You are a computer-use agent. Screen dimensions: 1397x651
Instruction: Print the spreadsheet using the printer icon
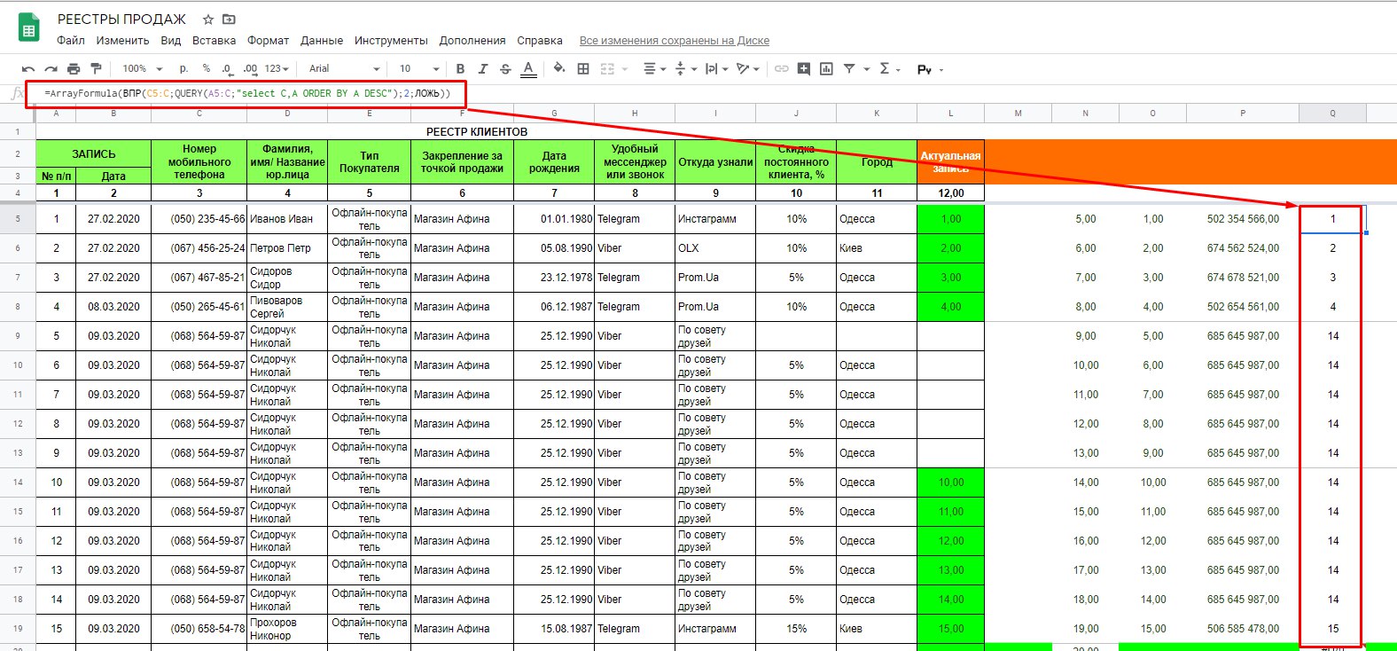point(74,69)
